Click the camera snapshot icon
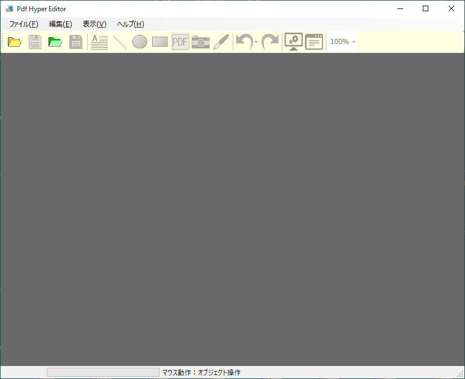 click(201, 42)
